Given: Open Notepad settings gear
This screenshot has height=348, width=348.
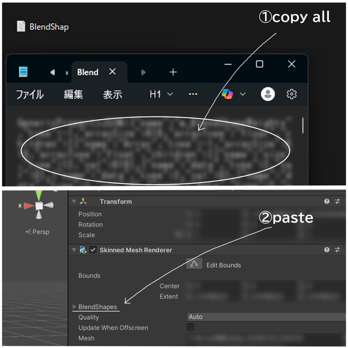Looking at the screenshot, I should coord(291,94).
